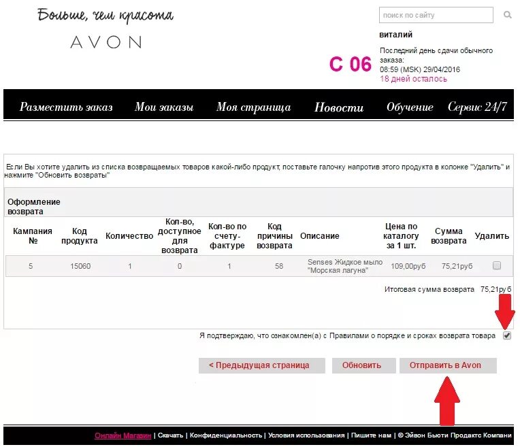Select return reason code 58

pyautogui.click(x=279, y=266)
